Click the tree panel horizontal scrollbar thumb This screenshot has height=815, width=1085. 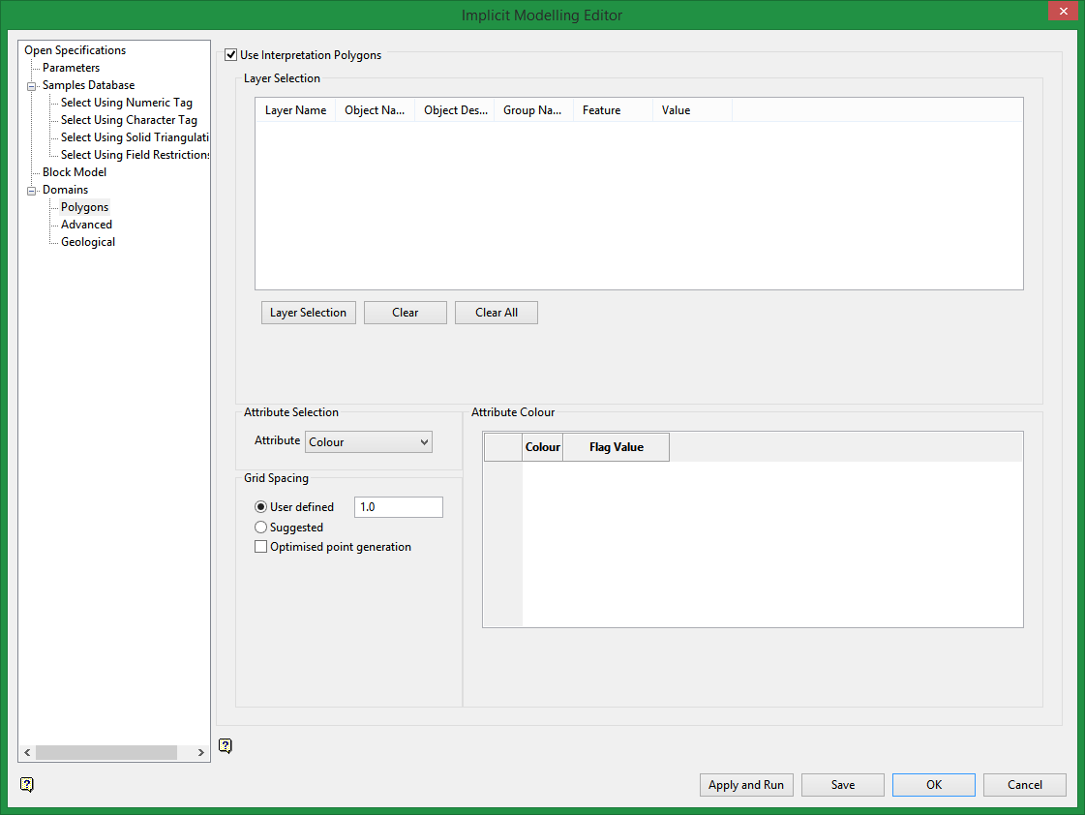[106, 752]
